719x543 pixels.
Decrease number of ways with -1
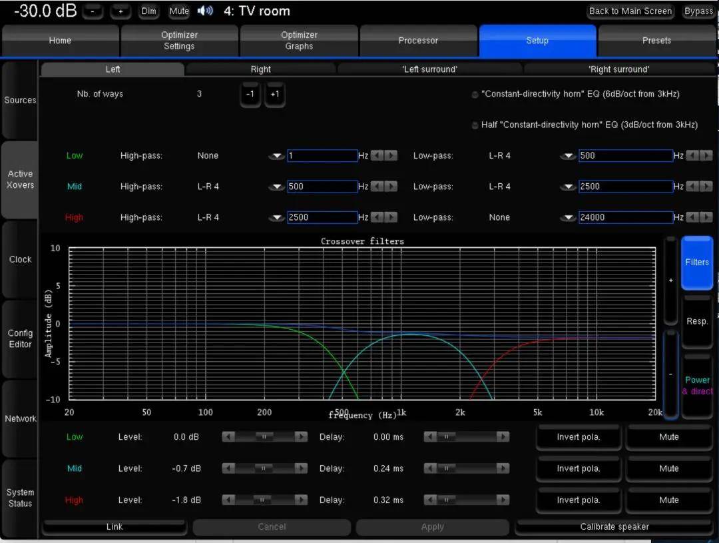coord(250,94)
